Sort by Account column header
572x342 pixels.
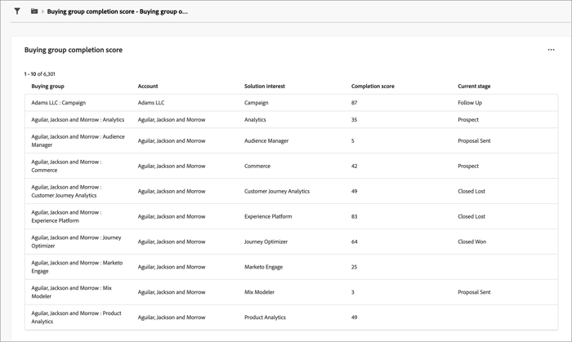pyautogui.click(x=148, y=86)
